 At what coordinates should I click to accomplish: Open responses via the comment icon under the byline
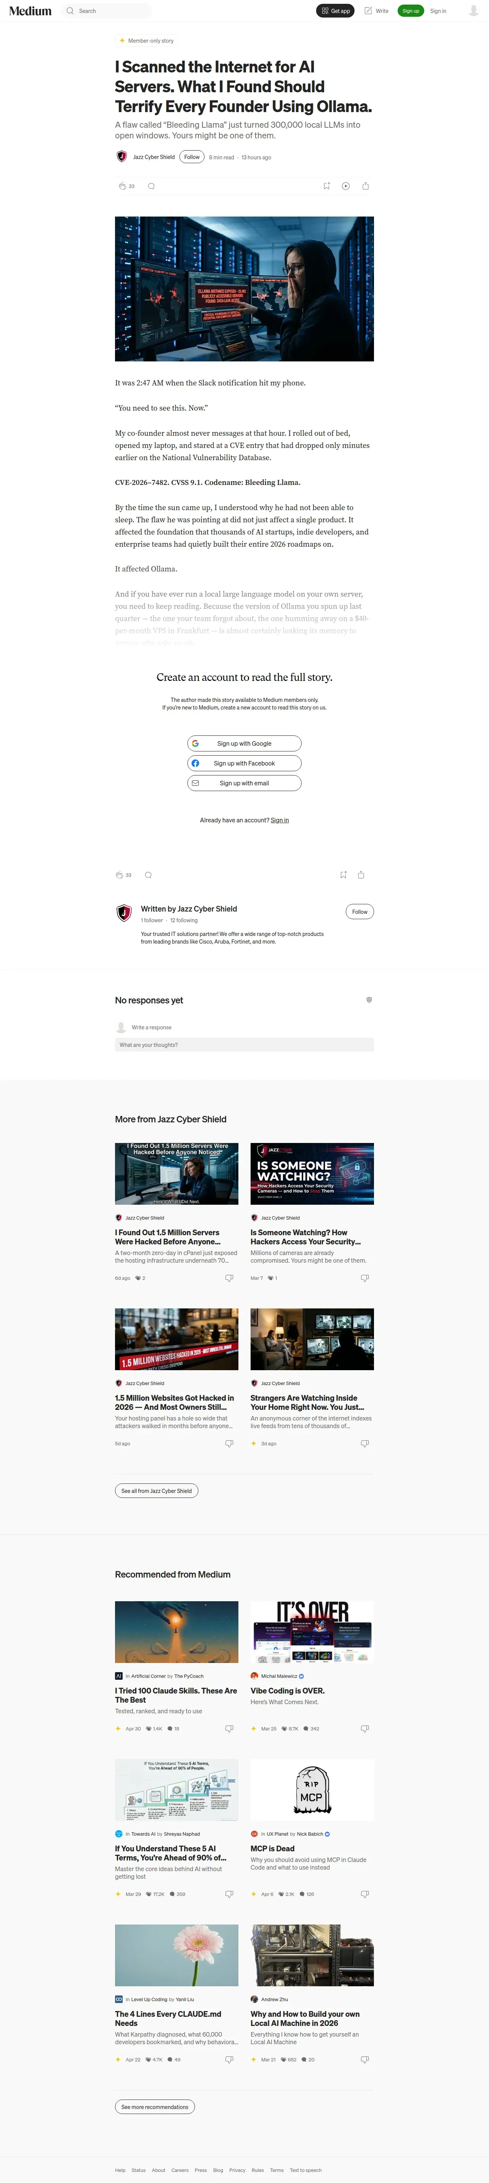152,186
